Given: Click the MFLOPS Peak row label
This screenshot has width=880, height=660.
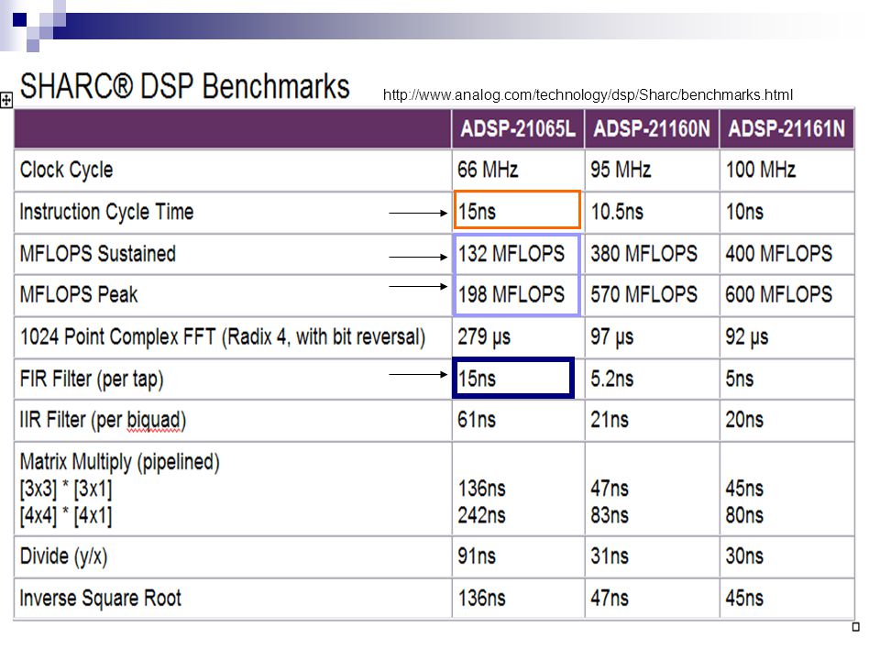Looking at the screenshot, I should 79,294.
